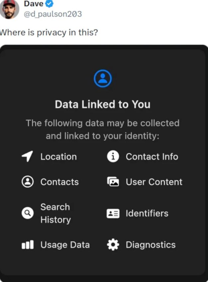The width and height of the screenshot is (208, 282).
Task: Click the Identifiers ID card icon
Action: tap(113, 213)
